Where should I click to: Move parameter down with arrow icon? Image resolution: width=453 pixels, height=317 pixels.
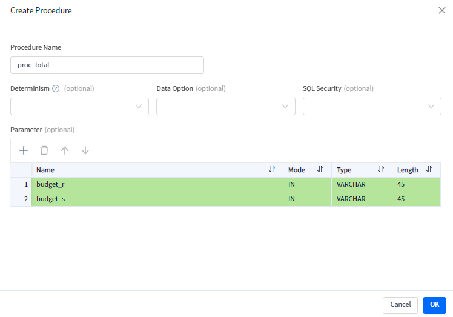pyautogui.click(x=85, y=150)
